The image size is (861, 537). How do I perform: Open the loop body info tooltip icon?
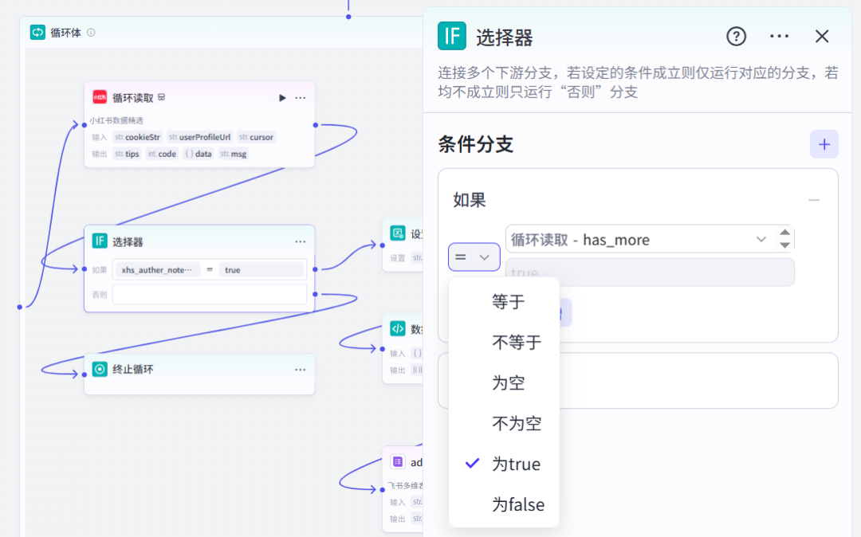91,33
